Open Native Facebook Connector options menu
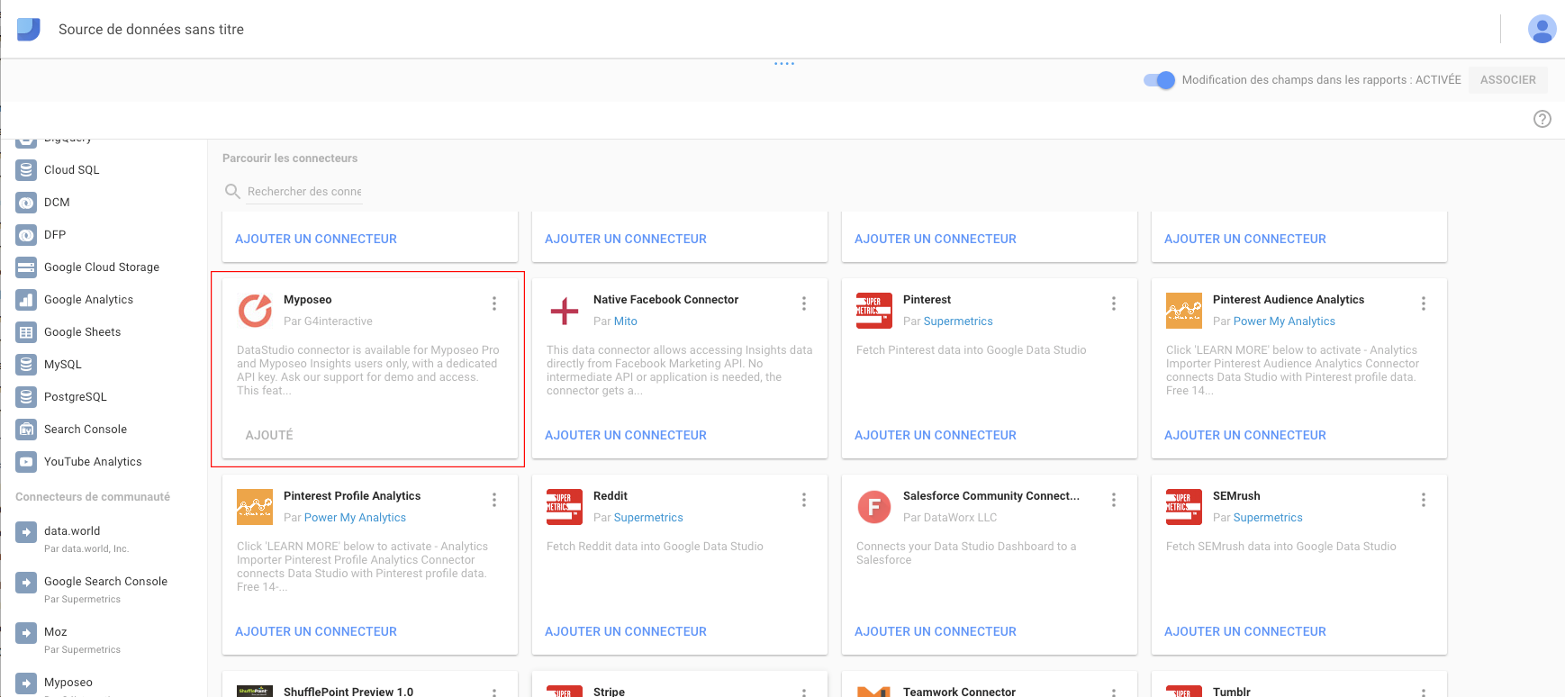This screenshot has height=697, width=1565. tap(804, 303)
